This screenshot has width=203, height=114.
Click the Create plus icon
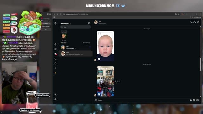click(56, 68)
